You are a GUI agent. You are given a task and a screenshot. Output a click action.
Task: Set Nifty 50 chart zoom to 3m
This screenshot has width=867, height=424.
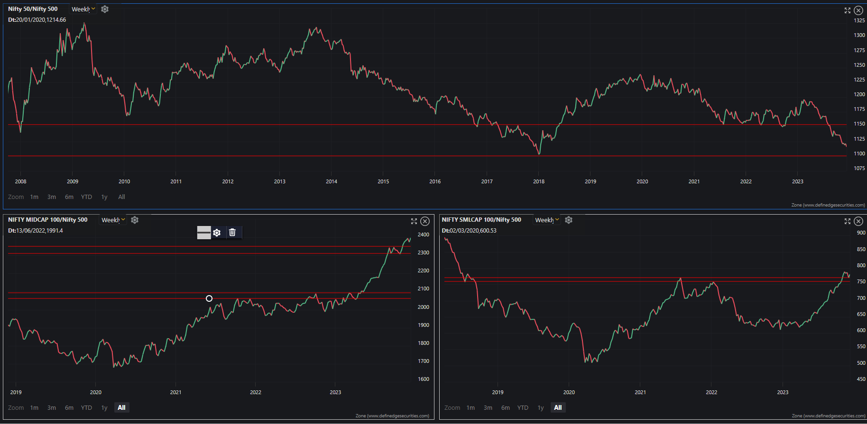pos(52,197)
